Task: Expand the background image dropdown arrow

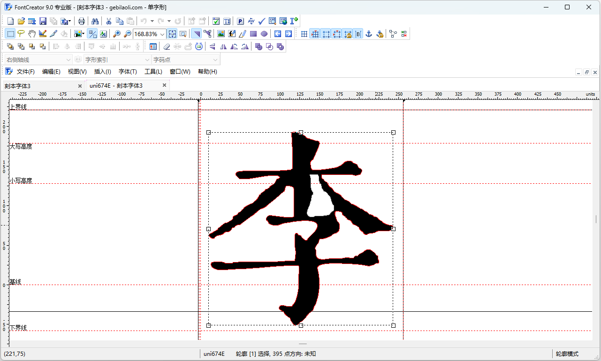Action: (x=83, y=34)
